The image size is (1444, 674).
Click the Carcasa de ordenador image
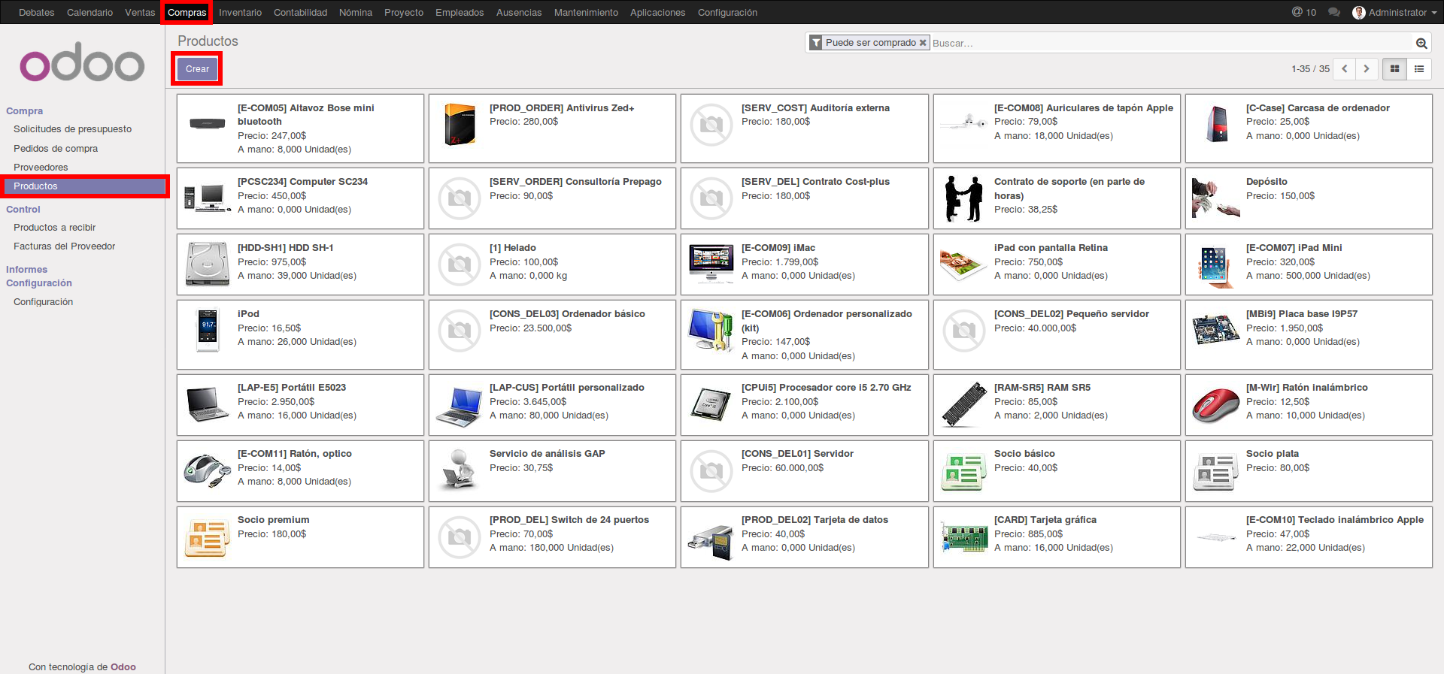click(1216, 124)
